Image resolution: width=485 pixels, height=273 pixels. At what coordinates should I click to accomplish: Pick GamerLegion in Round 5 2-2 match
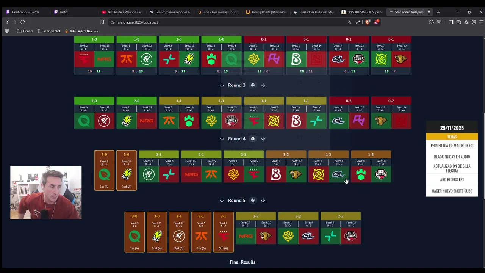tap(308, 236)
